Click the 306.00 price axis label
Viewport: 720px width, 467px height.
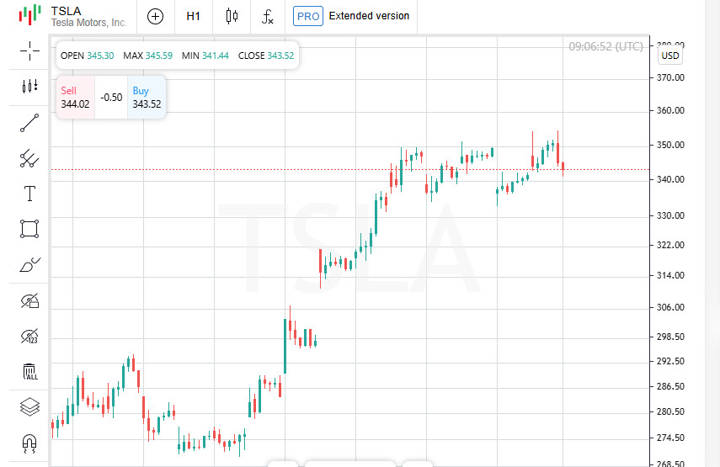(x=670, y=307)
